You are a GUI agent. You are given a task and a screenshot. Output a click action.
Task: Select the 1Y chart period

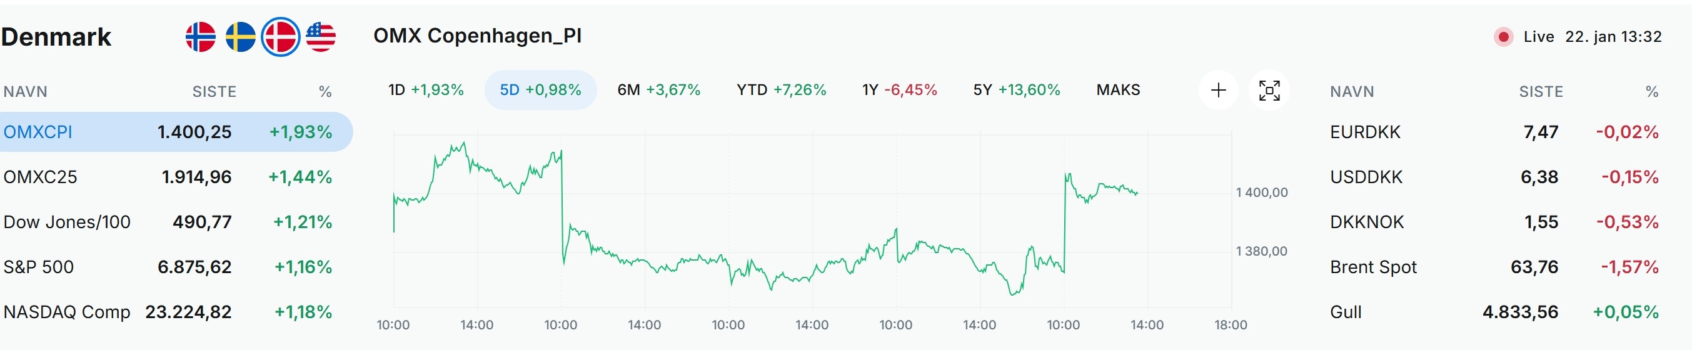899,90
